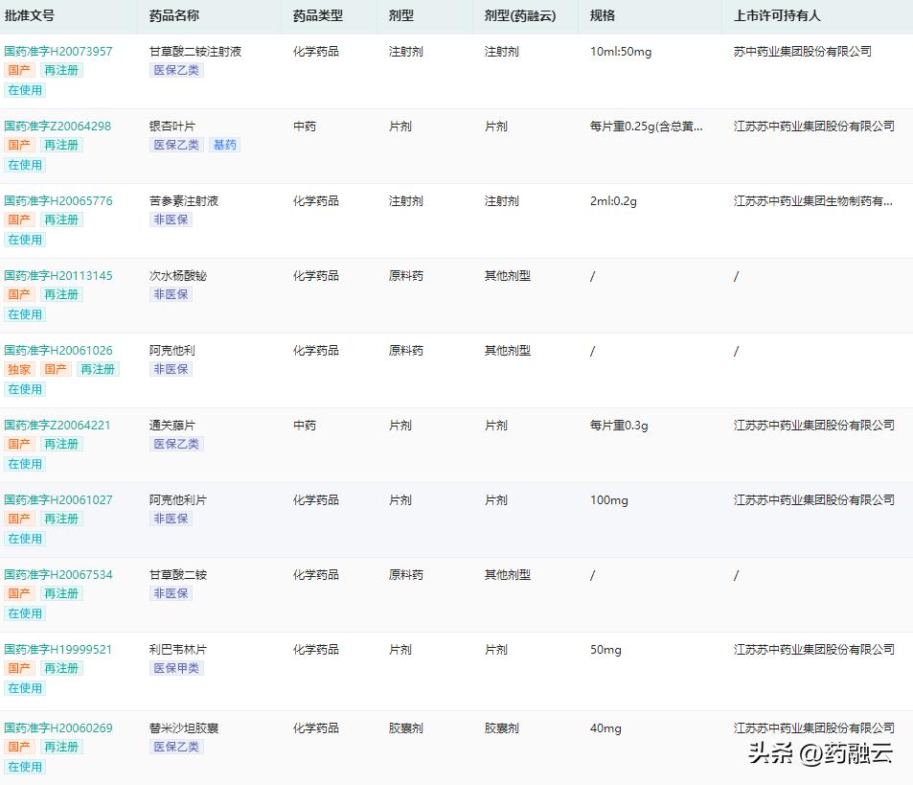Click company 苏中药业集团股份有限公司 in first row
Image resolution: width=913 pixels, height=785 pixels.
click(802, 51)
